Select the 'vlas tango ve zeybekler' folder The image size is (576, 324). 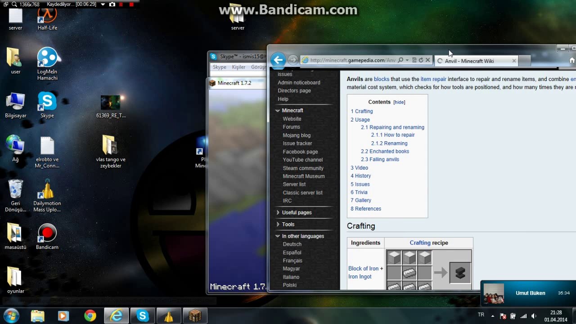click(111, 152)
